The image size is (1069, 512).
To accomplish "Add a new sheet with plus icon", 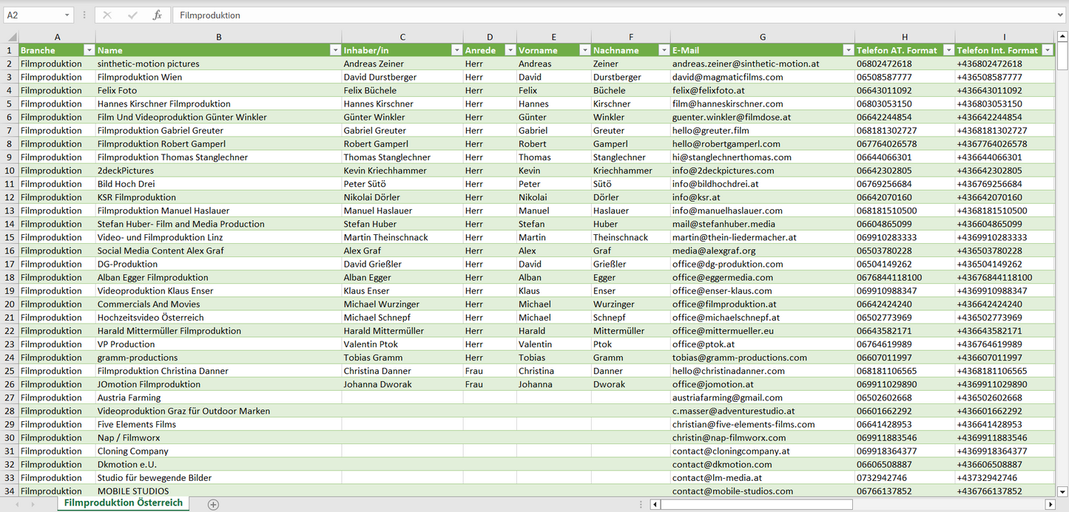I will [213, 505].
